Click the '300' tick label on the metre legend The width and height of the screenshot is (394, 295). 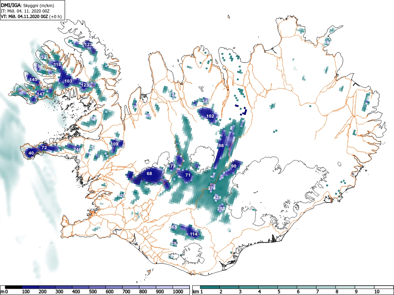[x=59, y=292]
